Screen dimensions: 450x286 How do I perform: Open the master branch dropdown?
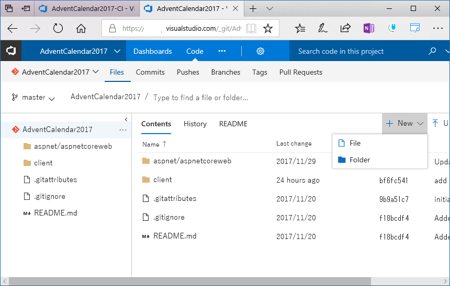[33, 98]
